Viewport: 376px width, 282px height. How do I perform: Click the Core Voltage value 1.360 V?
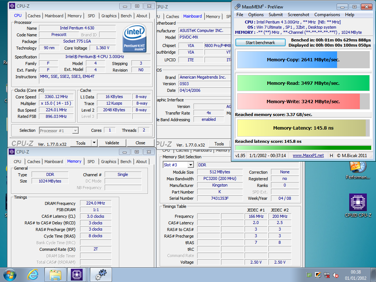pyautogui.click(x=103, y=48)
